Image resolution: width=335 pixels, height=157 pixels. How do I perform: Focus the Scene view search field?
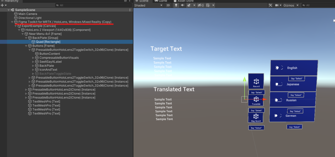point(318,5)
